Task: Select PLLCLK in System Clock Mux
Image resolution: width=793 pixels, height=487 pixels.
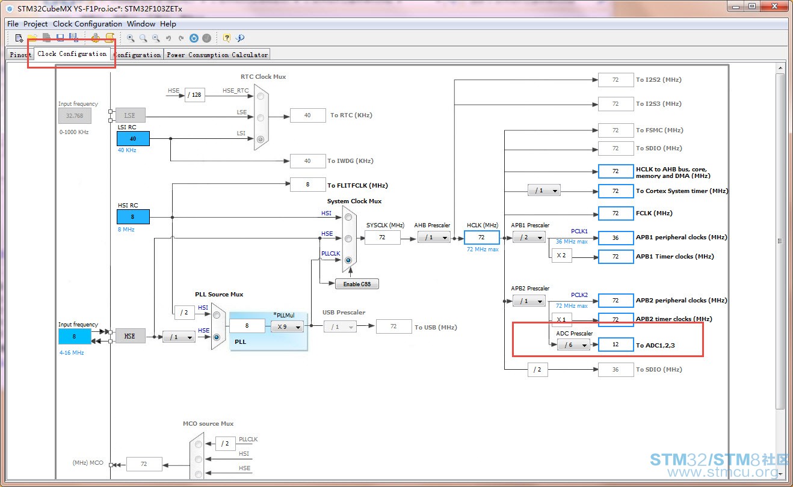Action: pos(348,260)
